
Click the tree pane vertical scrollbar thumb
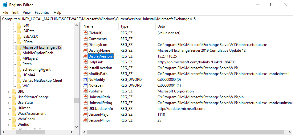(x=76, y=100)
